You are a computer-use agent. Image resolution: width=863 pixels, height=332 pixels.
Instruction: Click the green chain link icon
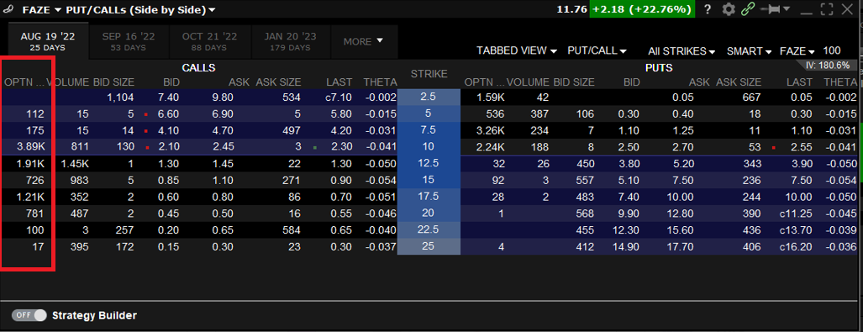tap(747, 8)
